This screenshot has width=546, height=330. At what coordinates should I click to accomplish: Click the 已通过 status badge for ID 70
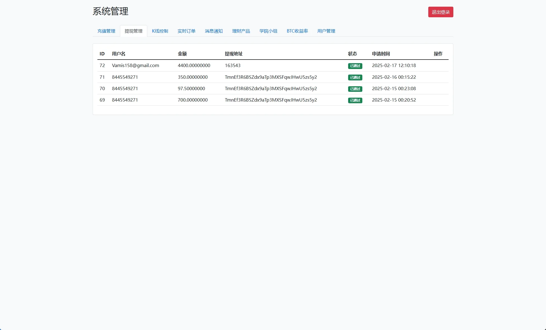pos(355,89)
